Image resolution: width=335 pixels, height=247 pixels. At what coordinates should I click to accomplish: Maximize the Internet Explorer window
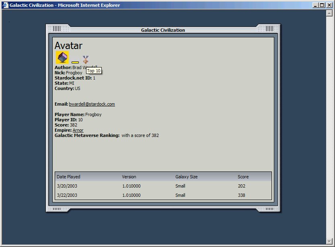point(322,5)
